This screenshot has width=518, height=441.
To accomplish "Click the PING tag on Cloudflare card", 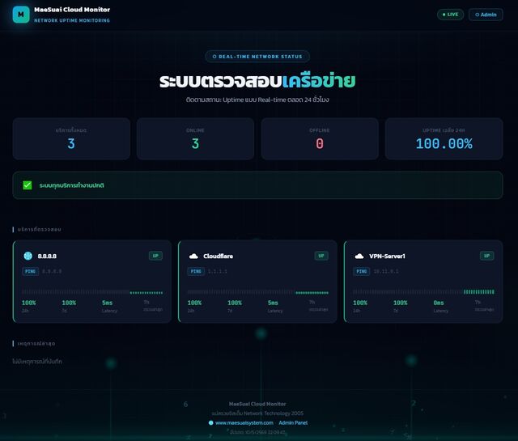I will [x=196, y=271].
